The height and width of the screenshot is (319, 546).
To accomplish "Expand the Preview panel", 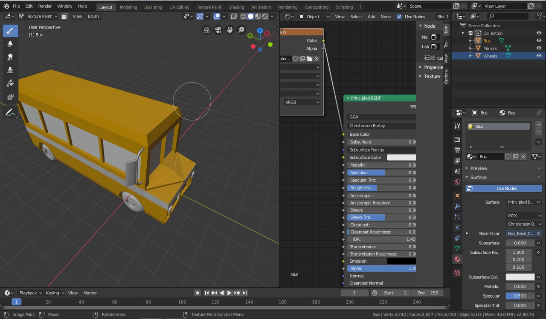I will click(479, 168).
